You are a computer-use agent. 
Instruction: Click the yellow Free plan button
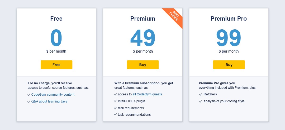pyautogui.click(x=56, y=65)
